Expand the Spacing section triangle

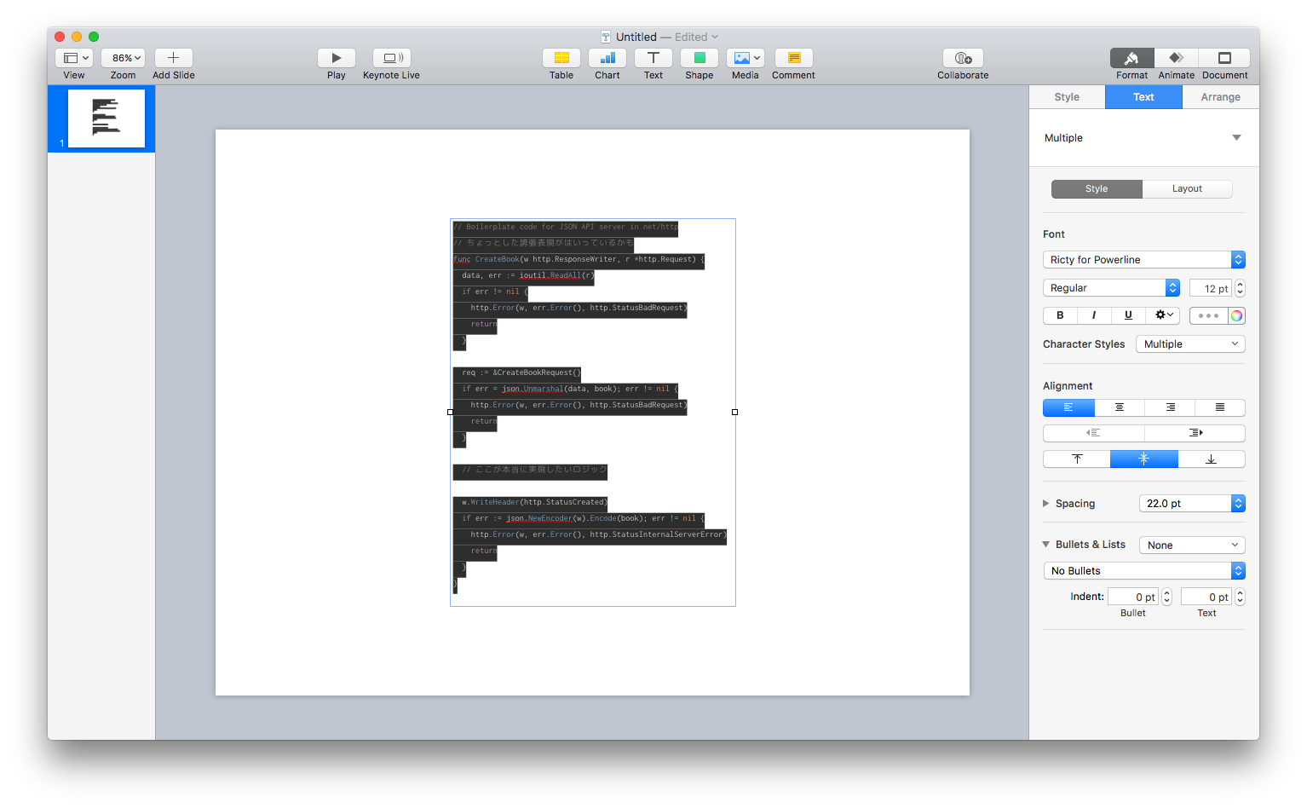tap(1046, 504)
